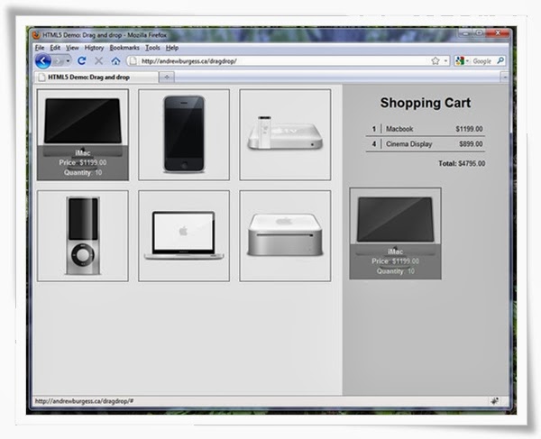541x439 pixels.
Task: Open a new tab with the plus button
Action: point(167,78)
